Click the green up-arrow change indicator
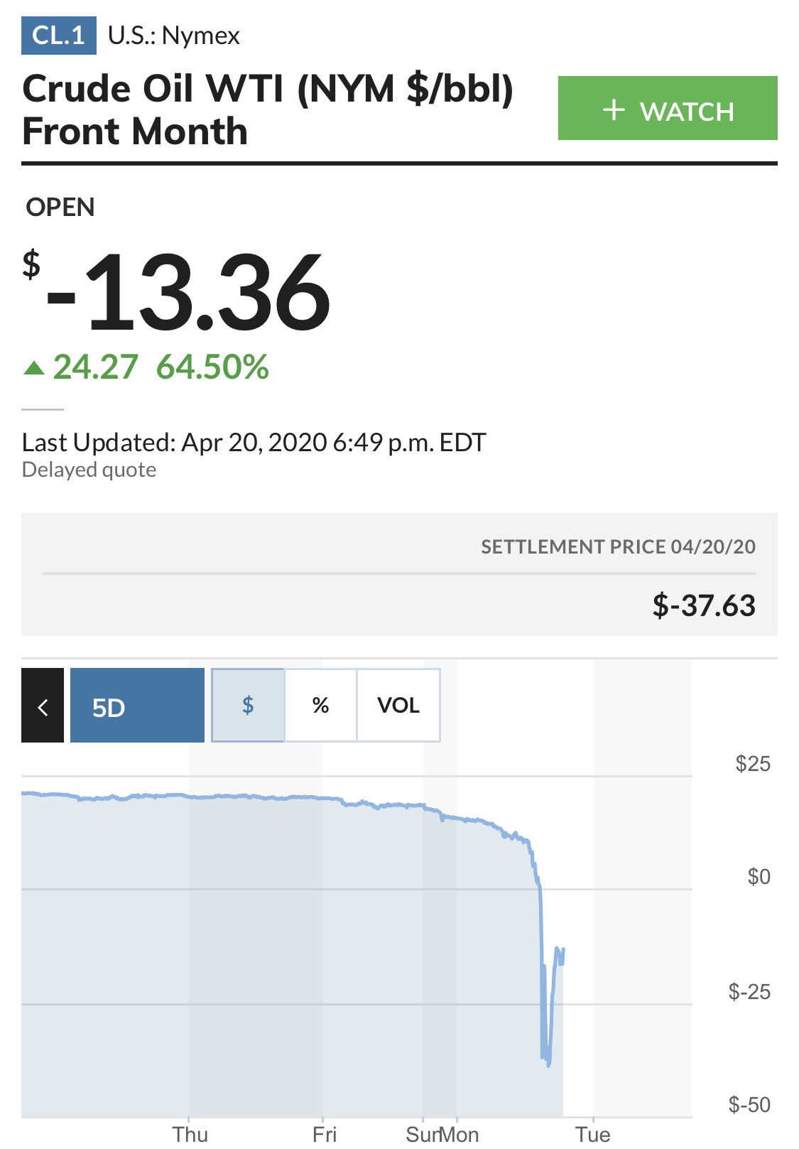The image size is (799, 1149). point(34,367)
